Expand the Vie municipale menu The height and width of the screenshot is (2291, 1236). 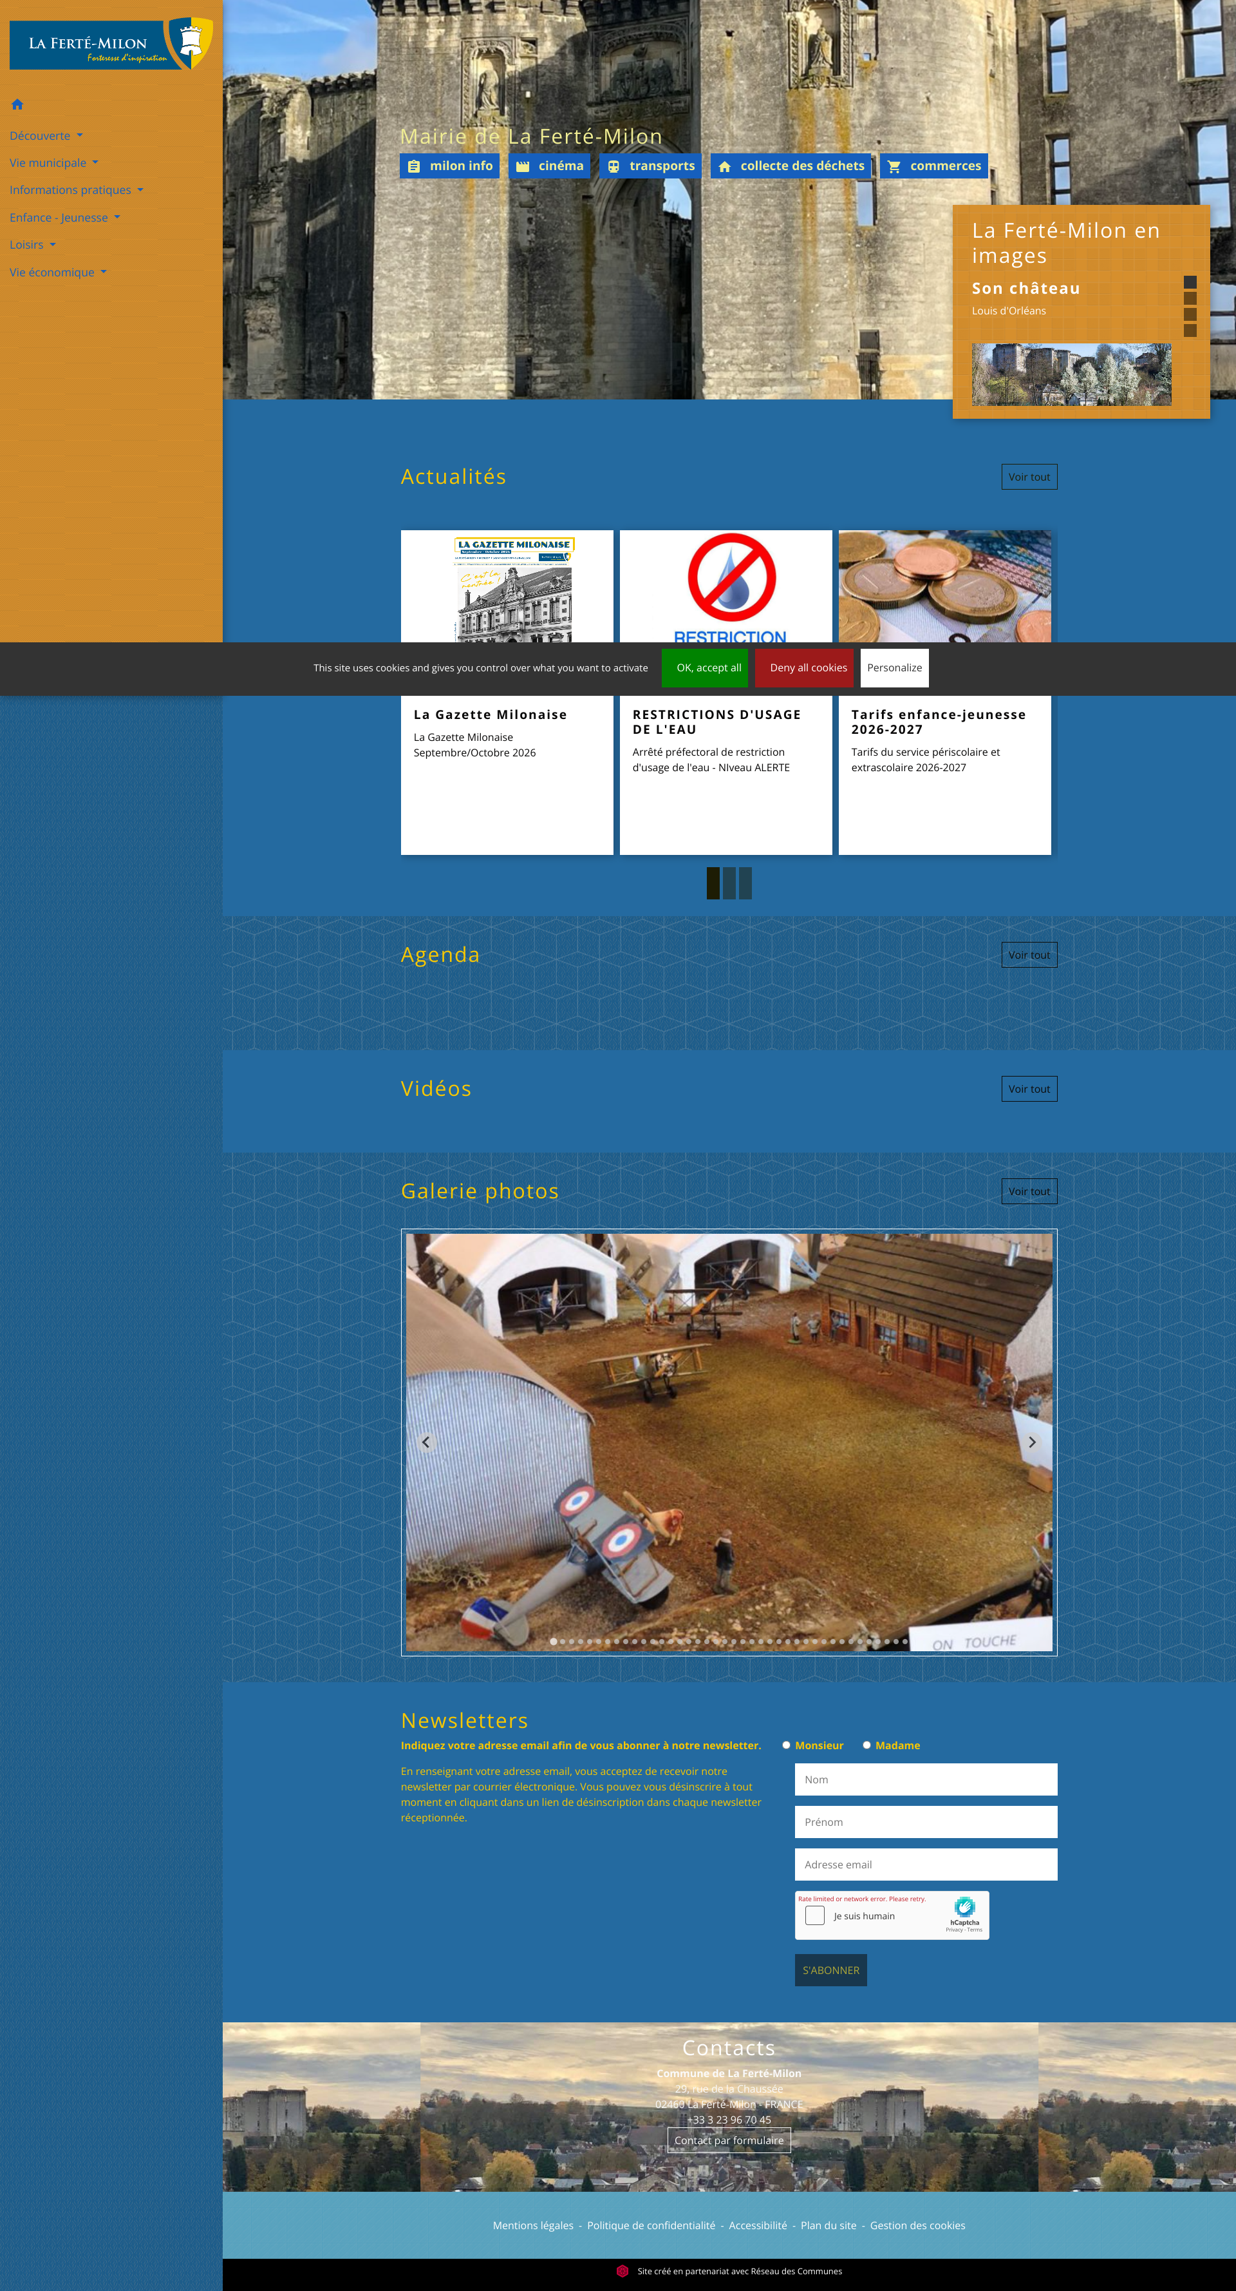[54, 163]
